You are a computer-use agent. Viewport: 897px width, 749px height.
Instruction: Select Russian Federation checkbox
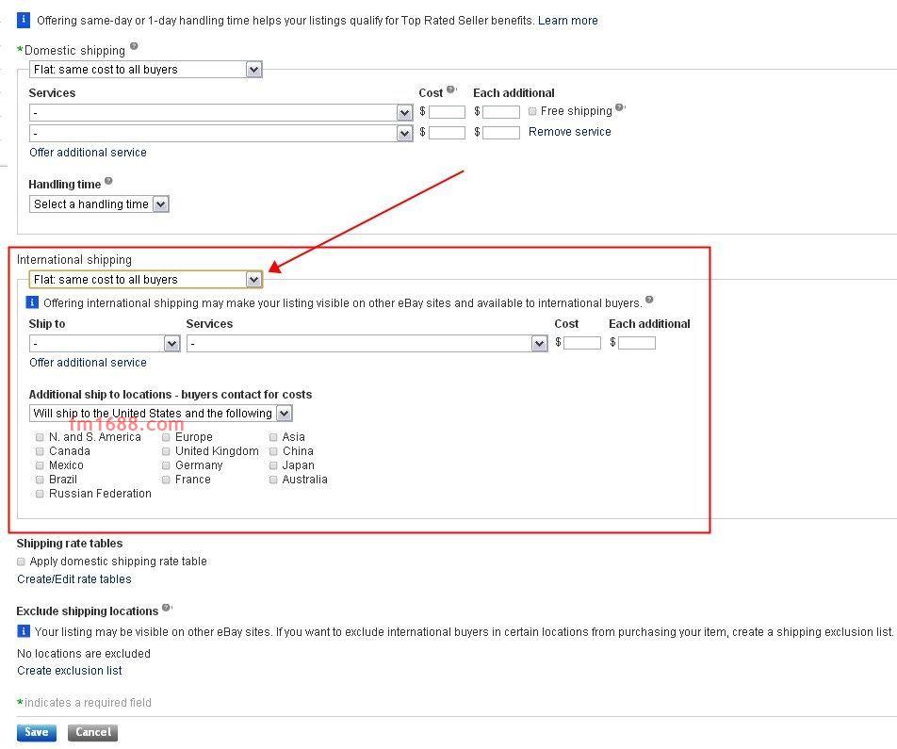pos(40,494)
